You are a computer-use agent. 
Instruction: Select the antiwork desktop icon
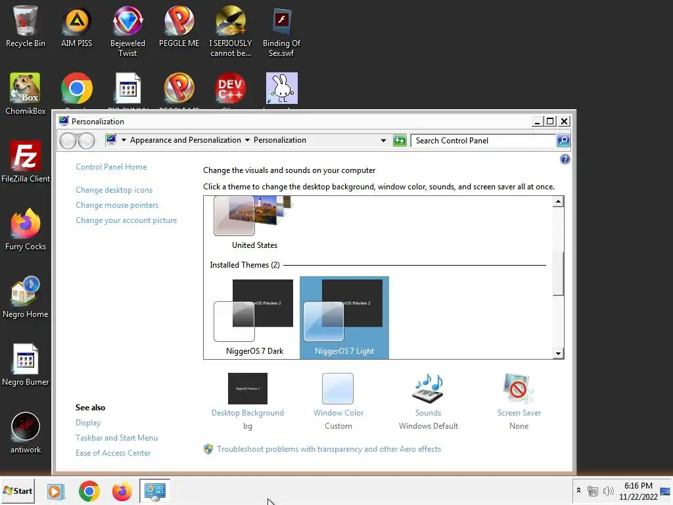(x=26, y=433)
